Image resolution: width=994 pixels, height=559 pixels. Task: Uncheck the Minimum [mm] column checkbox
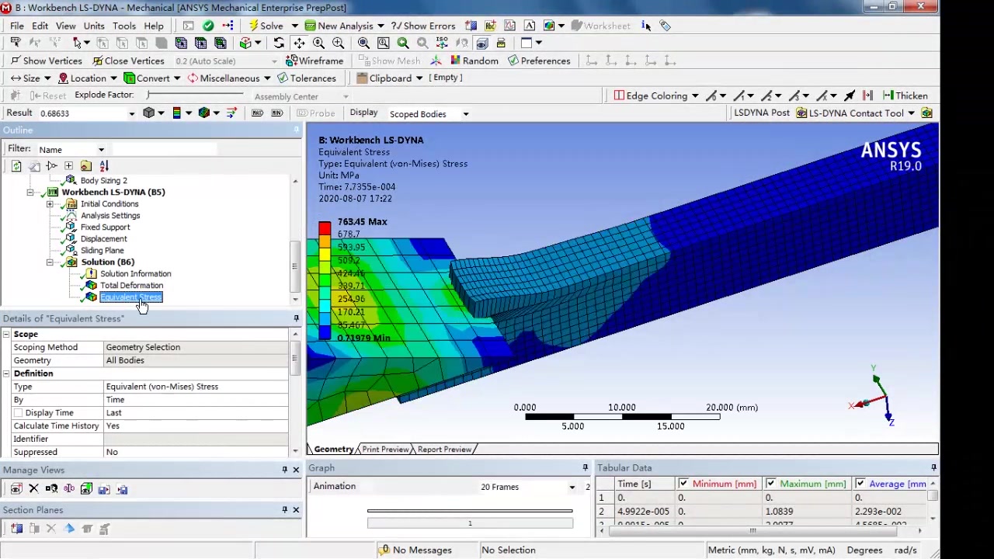click(683, 484)
